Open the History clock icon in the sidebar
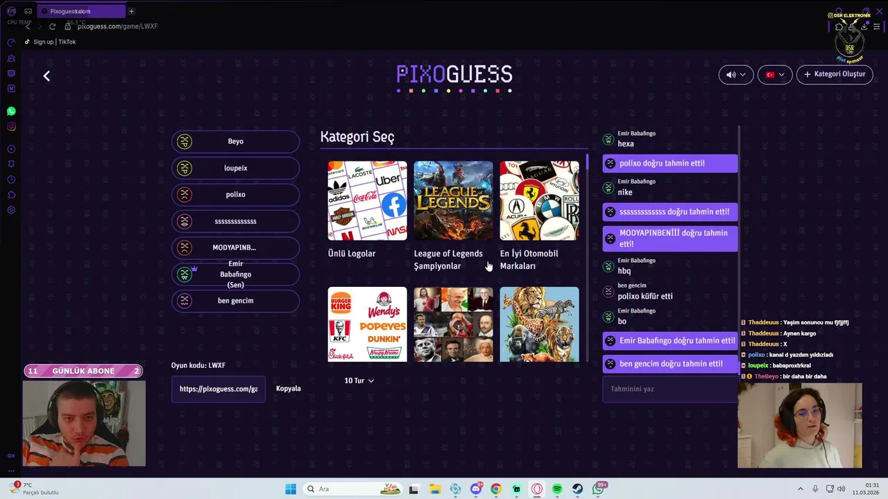 [x=11, y=180]
